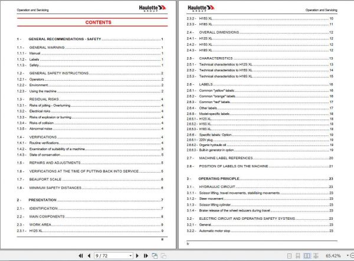
Task: Click the 'Steer movement' entry
Action: 211,199
